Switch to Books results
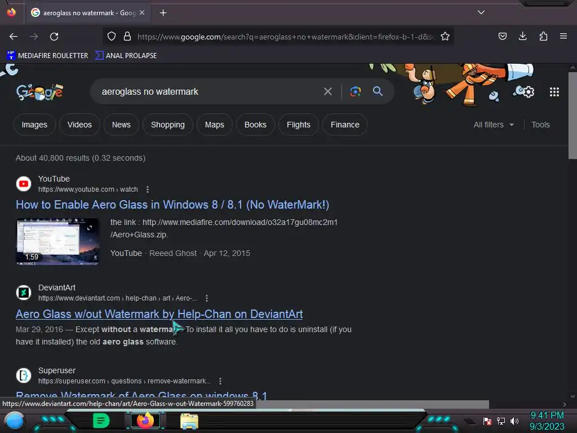This screenshot has height=433, width=577. tap(255, 125)
